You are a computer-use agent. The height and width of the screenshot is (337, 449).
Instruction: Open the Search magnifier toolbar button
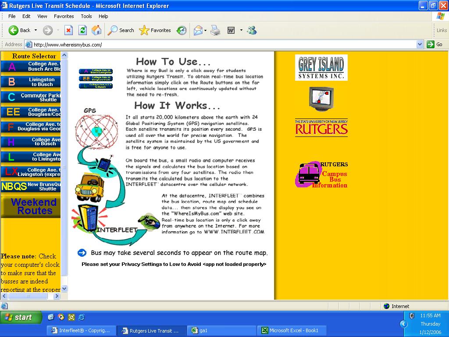pos(121,30)
